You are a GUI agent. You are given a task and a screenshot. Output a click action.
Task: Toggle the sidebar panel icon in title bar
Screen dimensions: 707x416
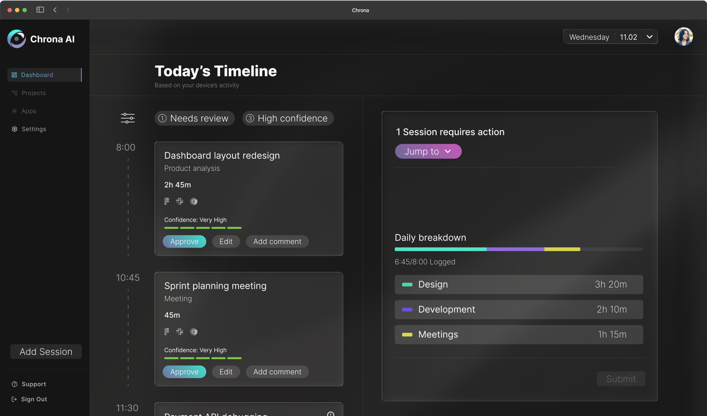(40, 10)
